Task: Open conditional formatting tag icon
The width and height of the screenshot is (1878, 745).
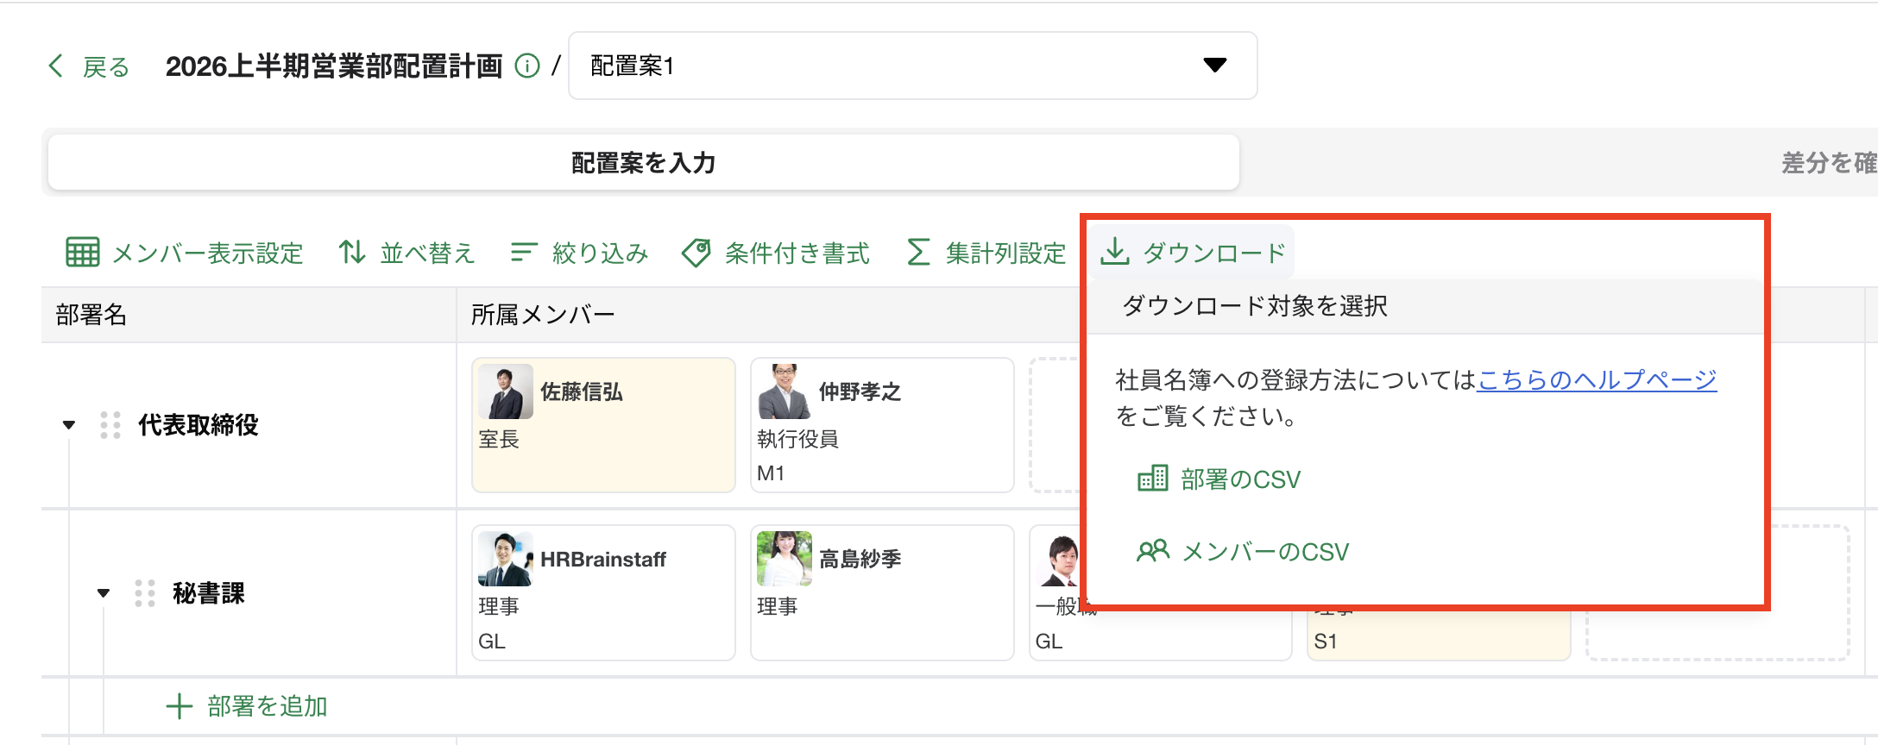Action: pyautogui.click(x=696, y=253)
